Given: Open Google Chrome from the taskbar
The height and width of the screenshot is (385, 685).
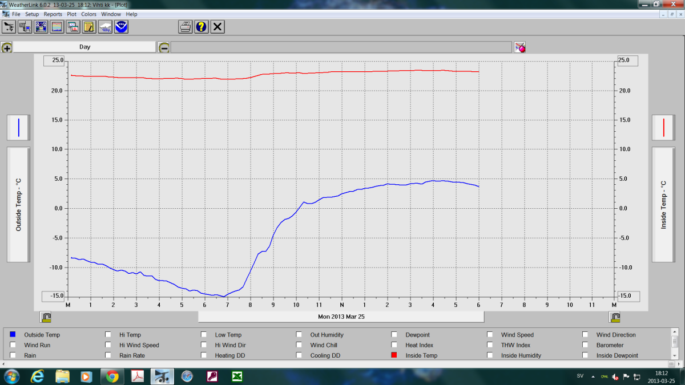Looking at the screenshot, I should pyautogui.click(x=112, y=376).
